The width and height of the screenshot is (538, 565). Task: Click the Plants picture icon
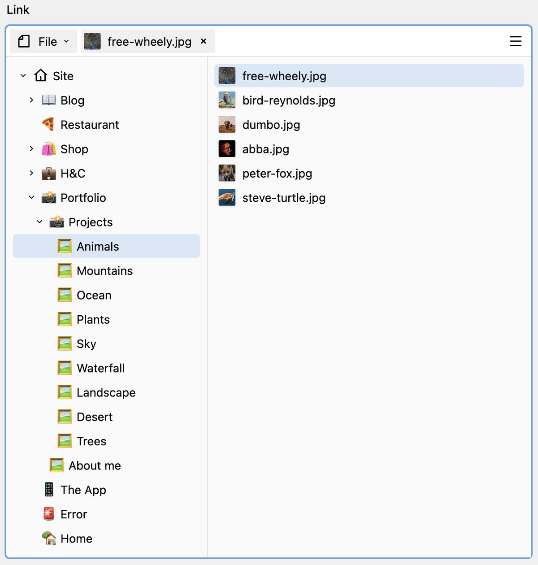tap(65, 319)
